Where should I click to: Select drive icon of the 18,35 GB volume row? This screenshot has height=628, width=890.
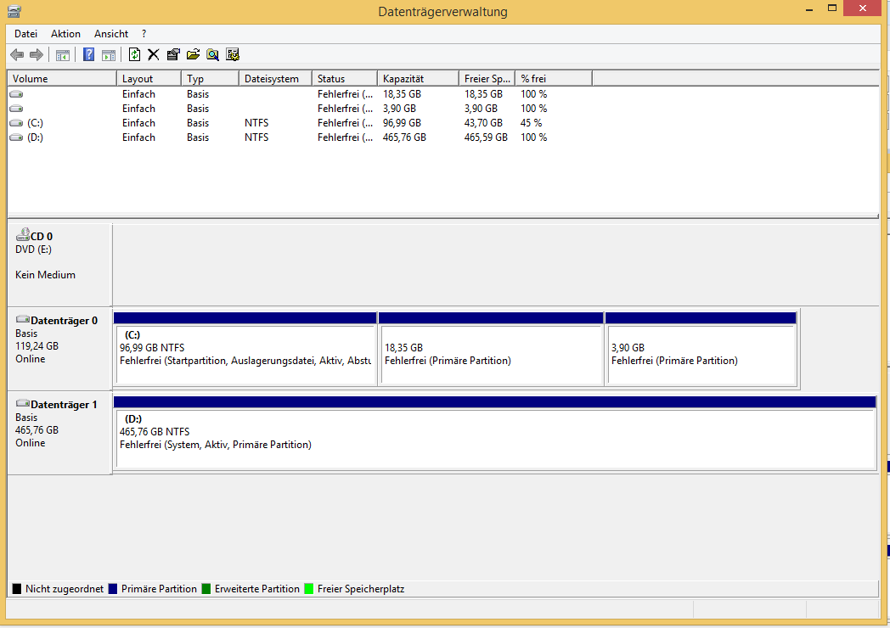[x=16, y=94]
